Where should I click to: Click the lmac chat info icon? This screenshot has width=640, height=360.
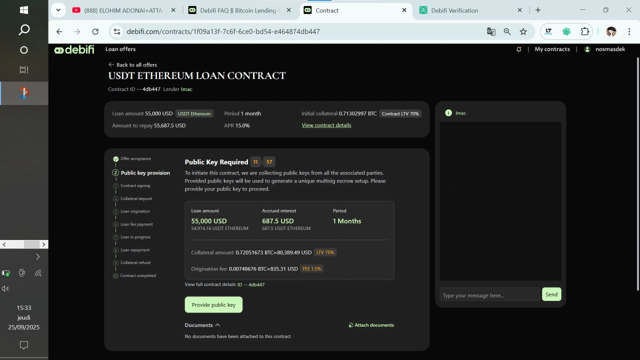[x=448, y=113]
